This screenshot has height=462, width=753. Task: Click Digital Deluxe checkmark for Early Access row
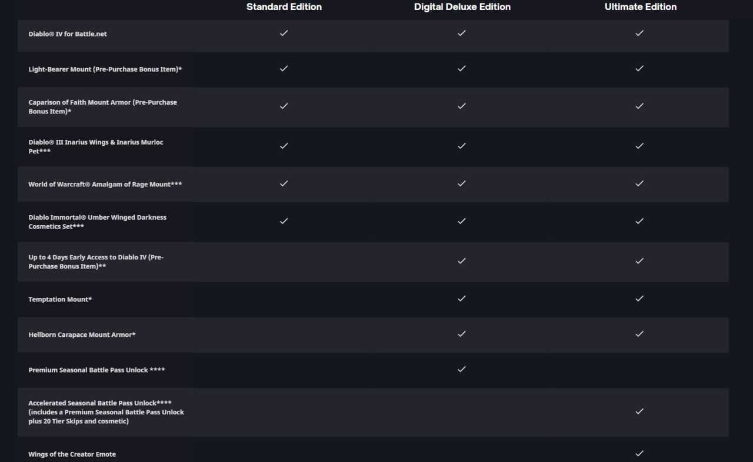[461, 261]
